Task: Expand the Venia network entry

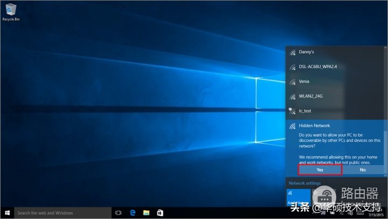Action: tap(335, 81)
